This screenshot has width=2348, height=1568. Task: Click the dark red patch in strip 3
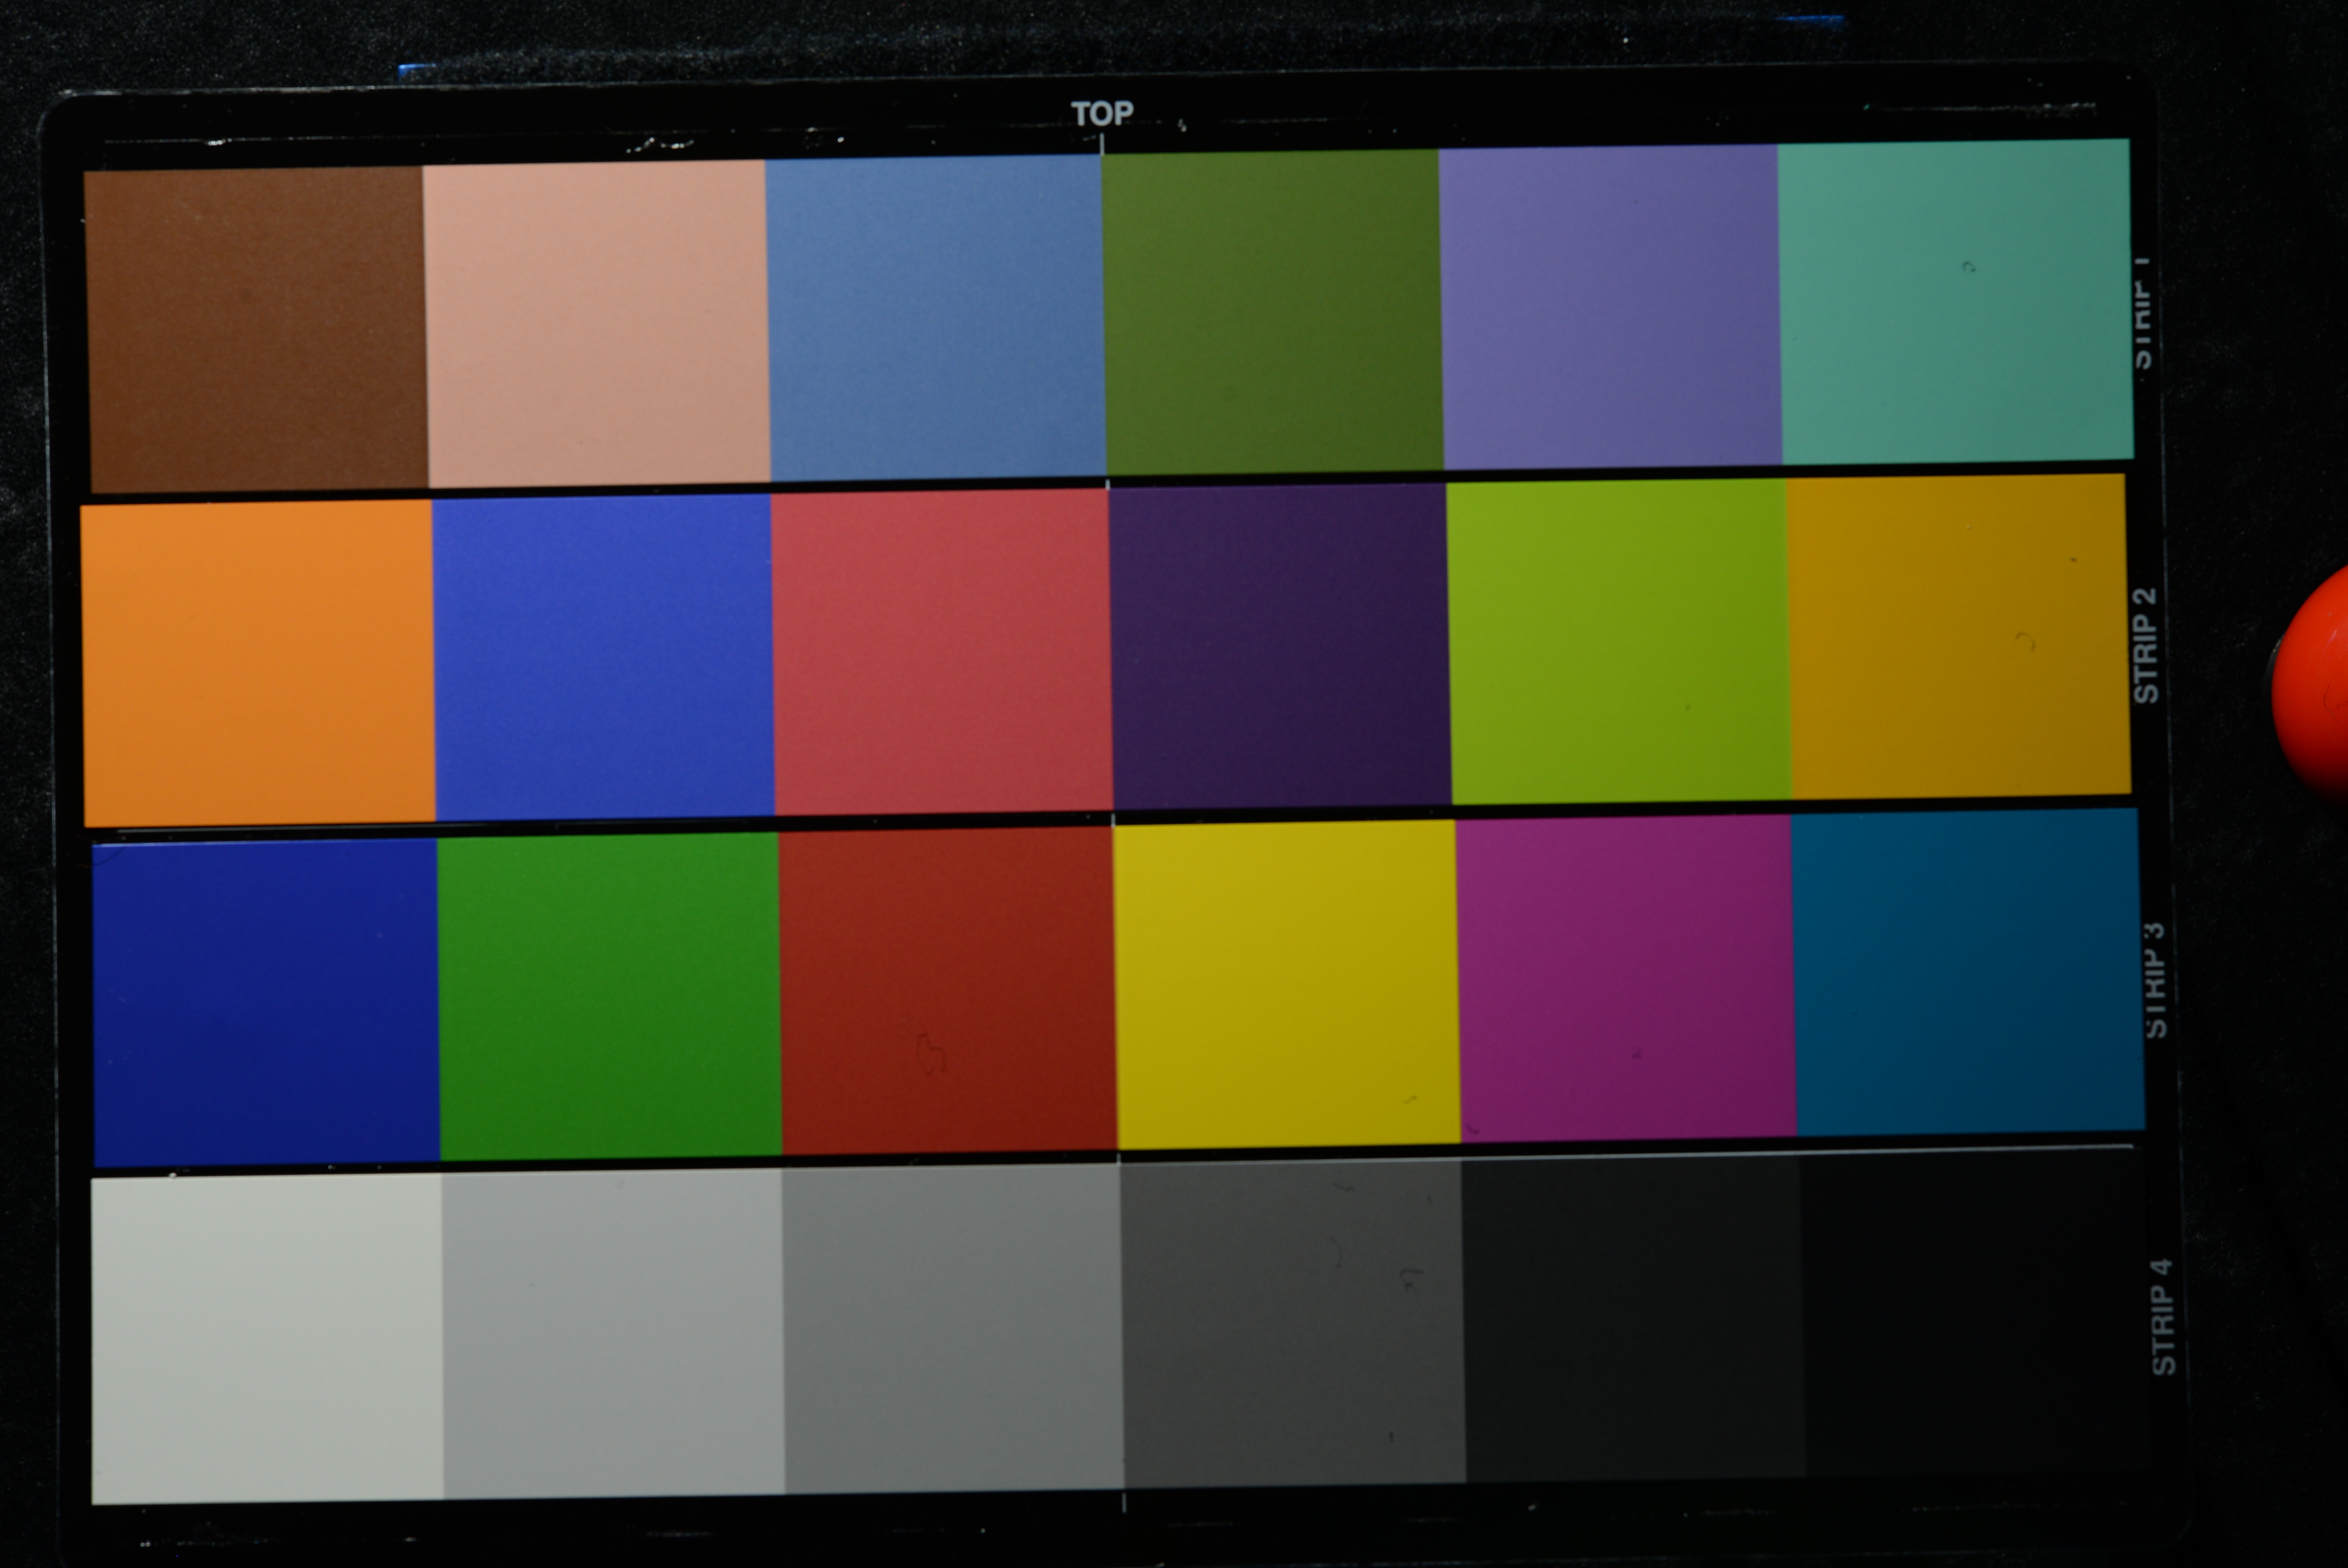click(x=948, y=990)
